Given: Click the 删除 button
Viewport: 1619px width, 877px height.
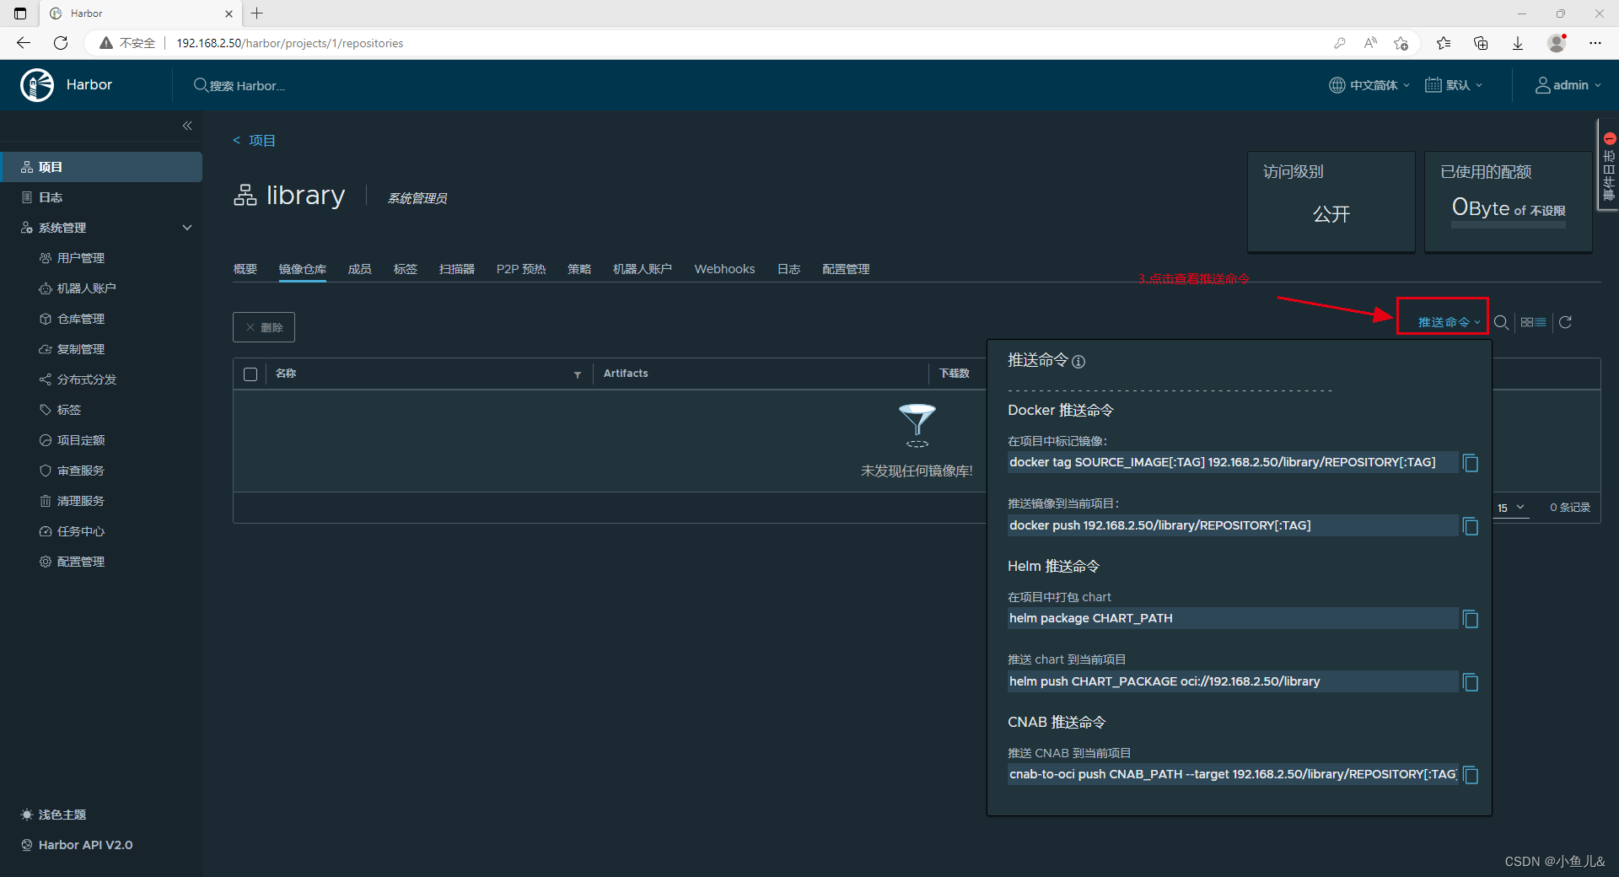Looking at the screenshot, I should (264, 327).
